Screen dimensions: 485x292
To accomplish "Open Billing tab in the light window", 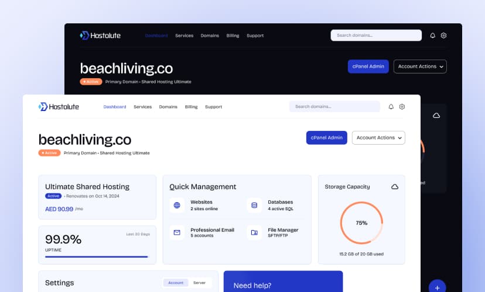I will 191,107.
